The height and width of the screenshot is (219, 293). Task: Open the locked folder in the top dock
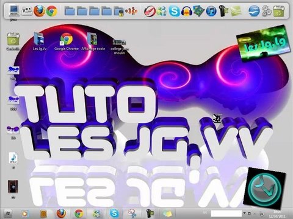(x=119, y=12)
